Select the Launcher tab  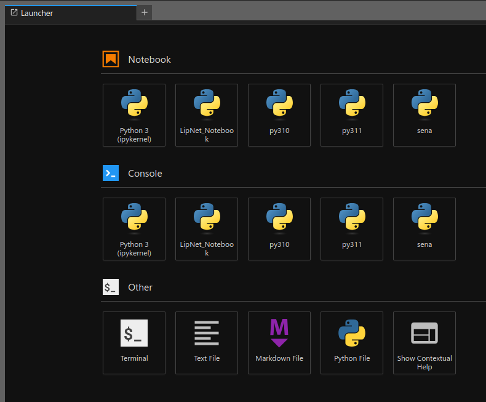click(37, 13)
